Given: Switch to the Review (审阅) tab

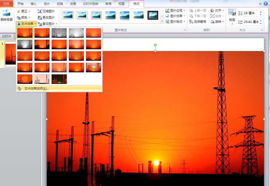Looking at the screenshot, I should click(108, 4).
